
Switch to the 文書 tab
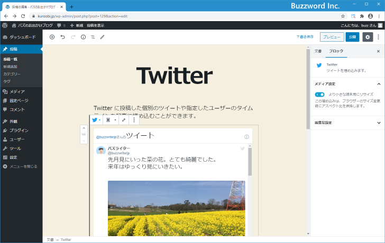318,51
